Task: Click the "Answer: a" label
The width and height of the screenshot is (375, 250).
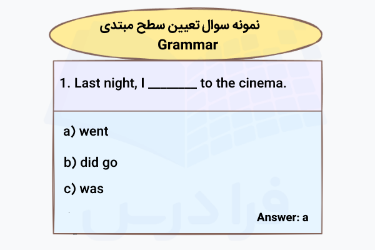Action: click(x=282, y=217)
